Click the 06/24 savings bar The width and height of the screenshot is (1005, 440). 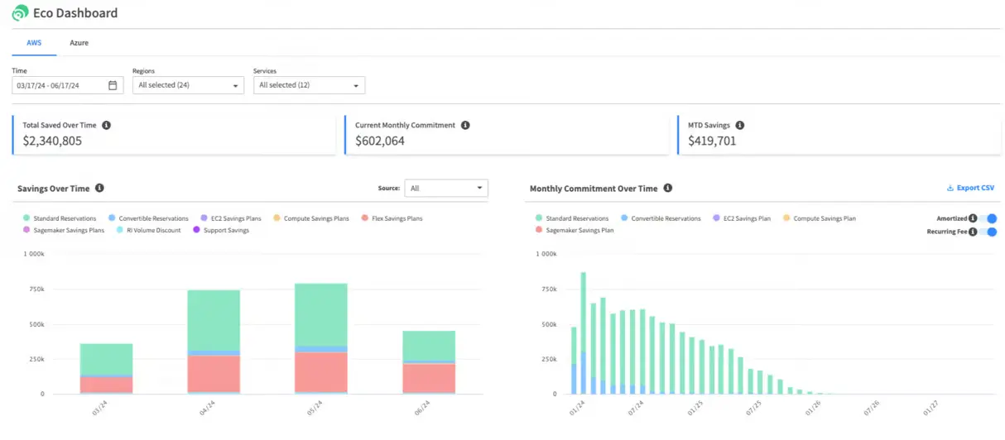tap(429, 362)
